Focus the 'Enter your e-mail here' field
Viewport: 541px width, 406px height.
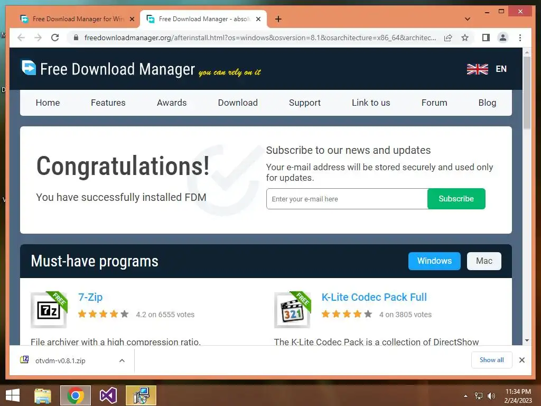click(347, 199)
